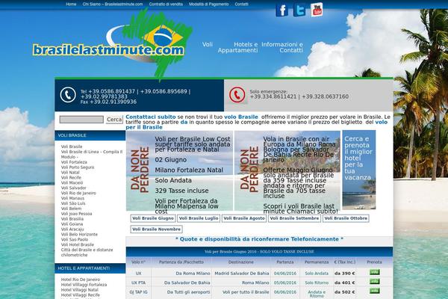The image size is (448, 299).
Task: Open Voli Rio de Janeiro sidebar link
Action: (x=78, y=193)
